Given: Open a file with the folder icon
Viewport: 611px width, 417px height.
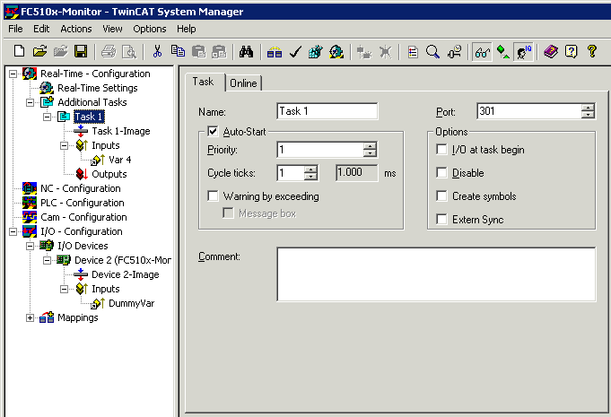Looking at the screenshot, I should click(x=39, y=51).
